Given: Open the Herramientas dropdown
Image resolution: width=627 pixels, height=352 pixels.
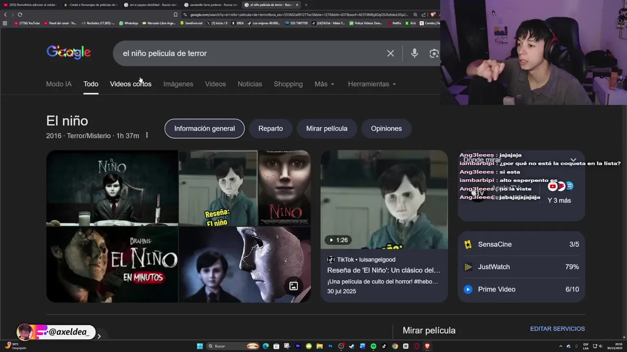Looking at the screenshot, I should click(x=372, y=84).
